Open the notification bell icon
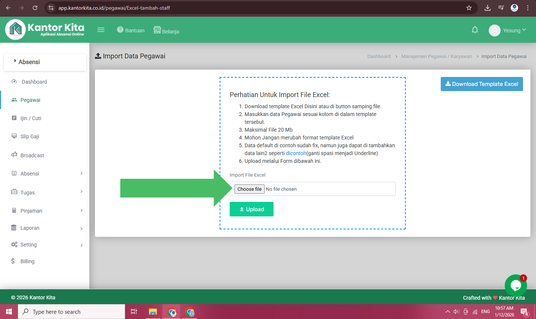 click(475, 30)
